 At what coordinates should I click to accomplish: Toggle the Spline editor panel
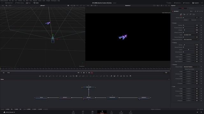(x=169, y=3)
